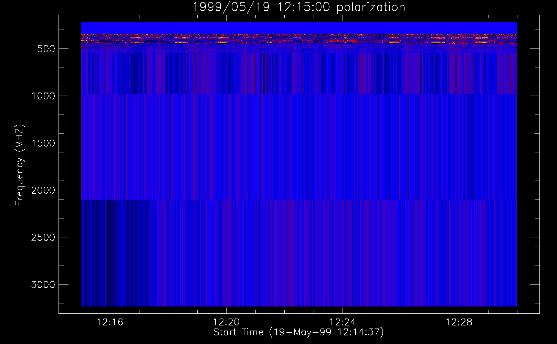Click the 1000 frequency tick label
This screenshot has height=344, width=557.
(x=43, y=96)
